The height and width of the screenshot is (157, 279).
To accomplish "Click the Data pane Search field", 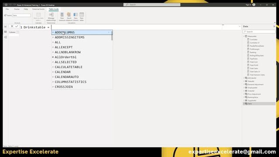I will 259,31.
